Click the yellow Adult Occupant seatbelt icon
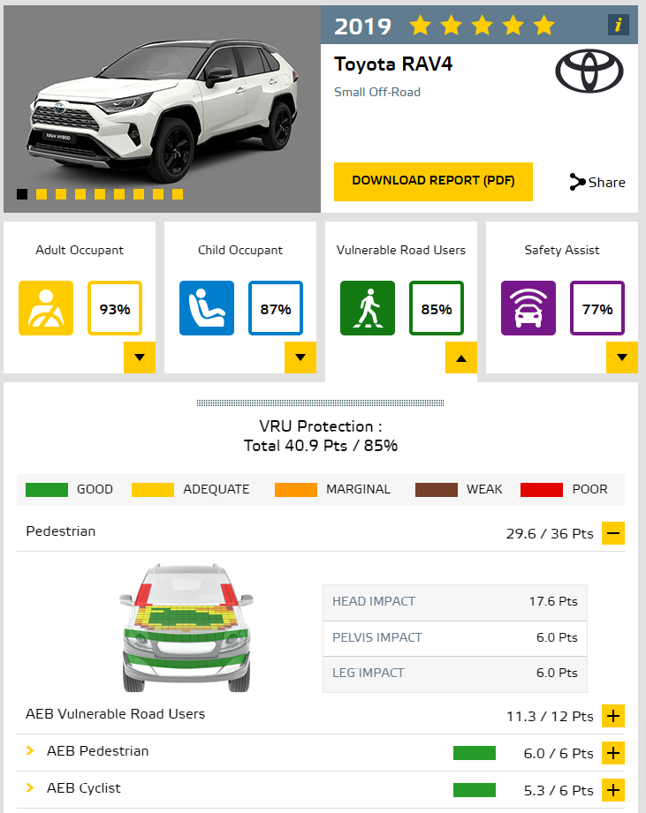The width and height of the screenshot is (646, 813). [x=46, y=308]
